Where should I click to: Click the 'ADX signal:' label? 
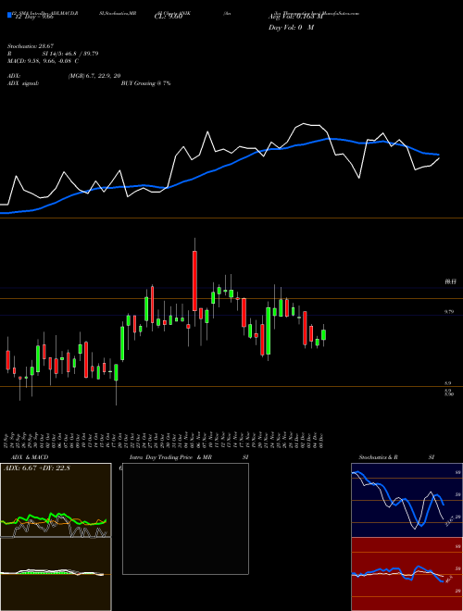pyautogui.click(x=23, y=83)
